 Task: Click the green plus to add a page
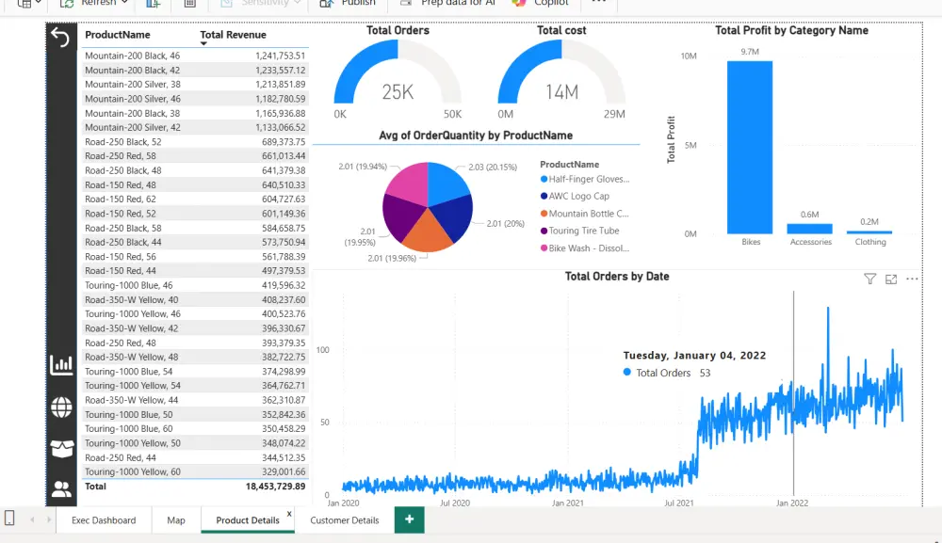409,519
